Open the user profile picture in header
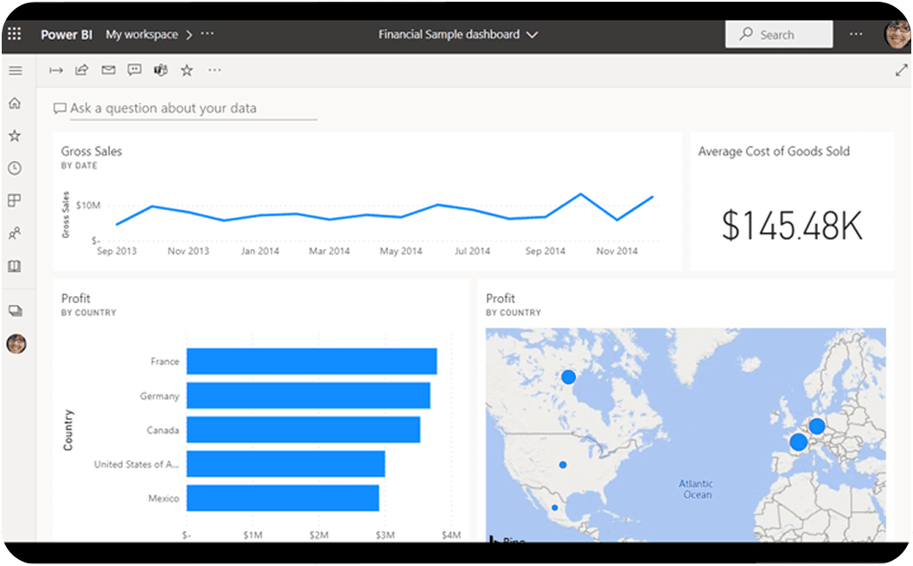Screen dimensions: 913x566 click(897, 35)
